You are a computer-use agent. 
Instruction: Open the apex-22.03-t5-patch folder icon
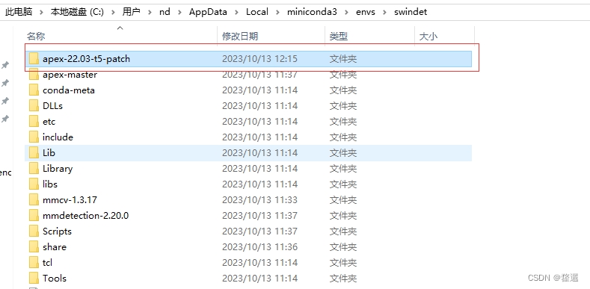34,59
